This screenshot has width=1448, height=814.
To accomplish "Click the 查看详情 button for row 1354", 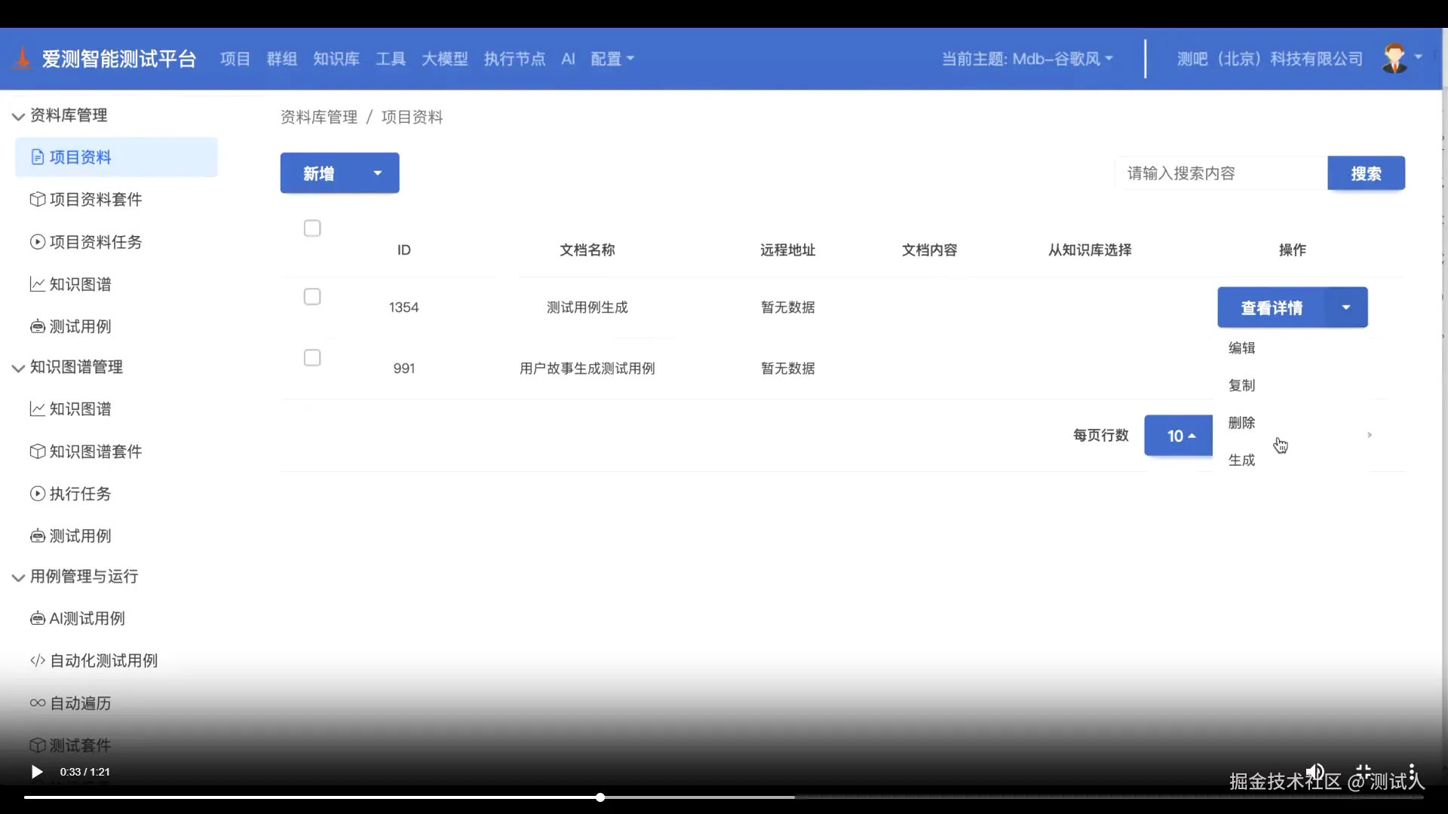I will pos(1272,308).
